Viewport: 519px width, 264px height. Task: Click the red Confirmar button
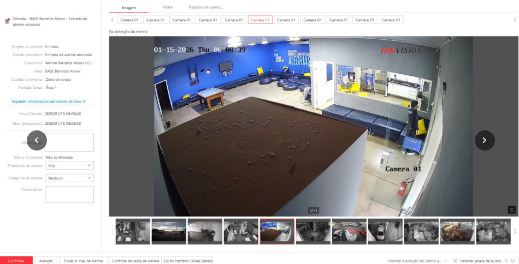16,261
